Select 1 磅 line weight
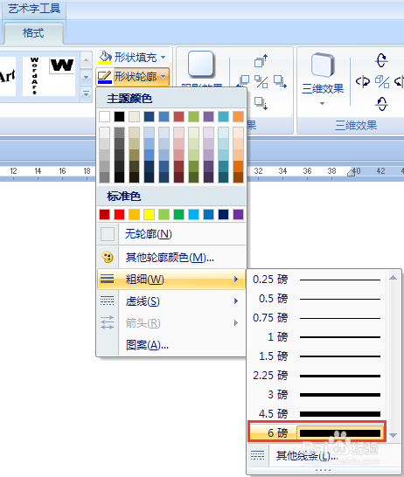This screenshot has width=404, height=477. [317, 337]
